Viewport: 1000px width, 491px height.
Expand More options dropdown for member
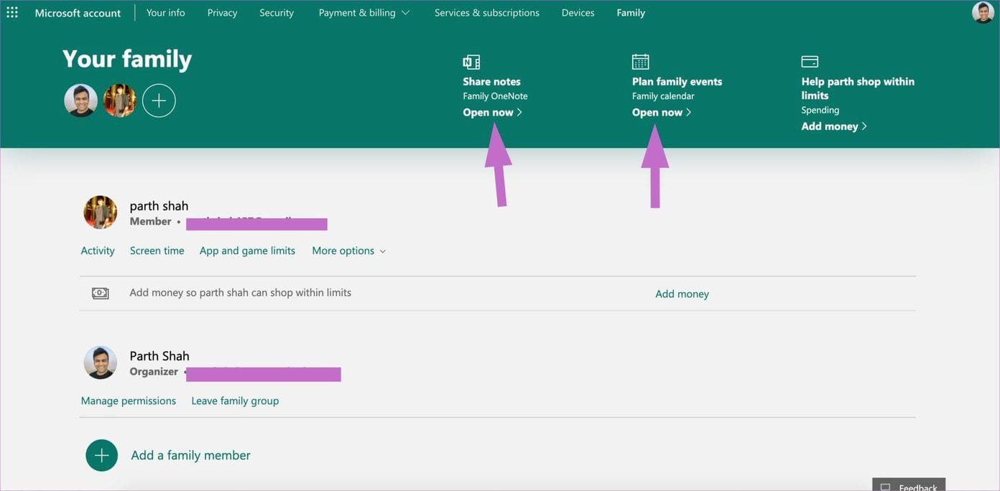pos(349,251)
